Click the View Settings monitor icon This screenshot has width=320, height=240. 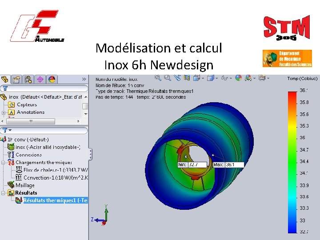(262, 78)
